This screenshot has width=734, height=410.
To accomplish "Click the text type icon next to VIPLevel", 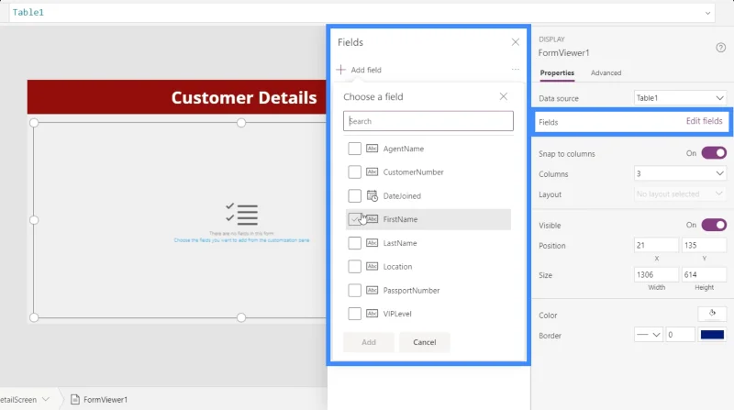I will point(373,314).
